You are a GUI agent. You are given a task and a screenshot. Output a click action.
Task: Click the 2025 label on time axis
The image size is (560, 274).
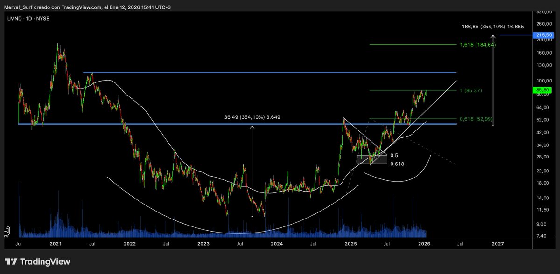(x=350, y=243)
